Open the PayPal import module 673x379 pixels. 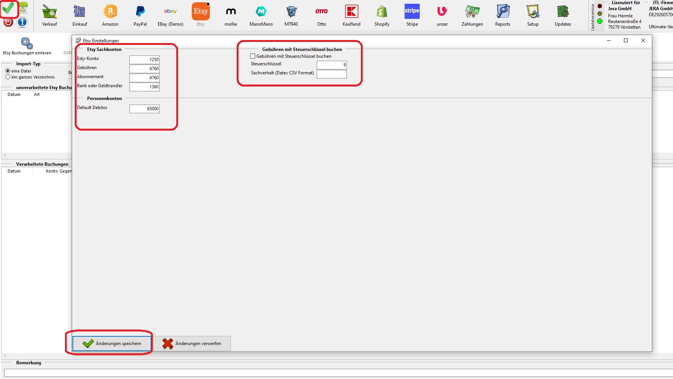pos(140,12)
